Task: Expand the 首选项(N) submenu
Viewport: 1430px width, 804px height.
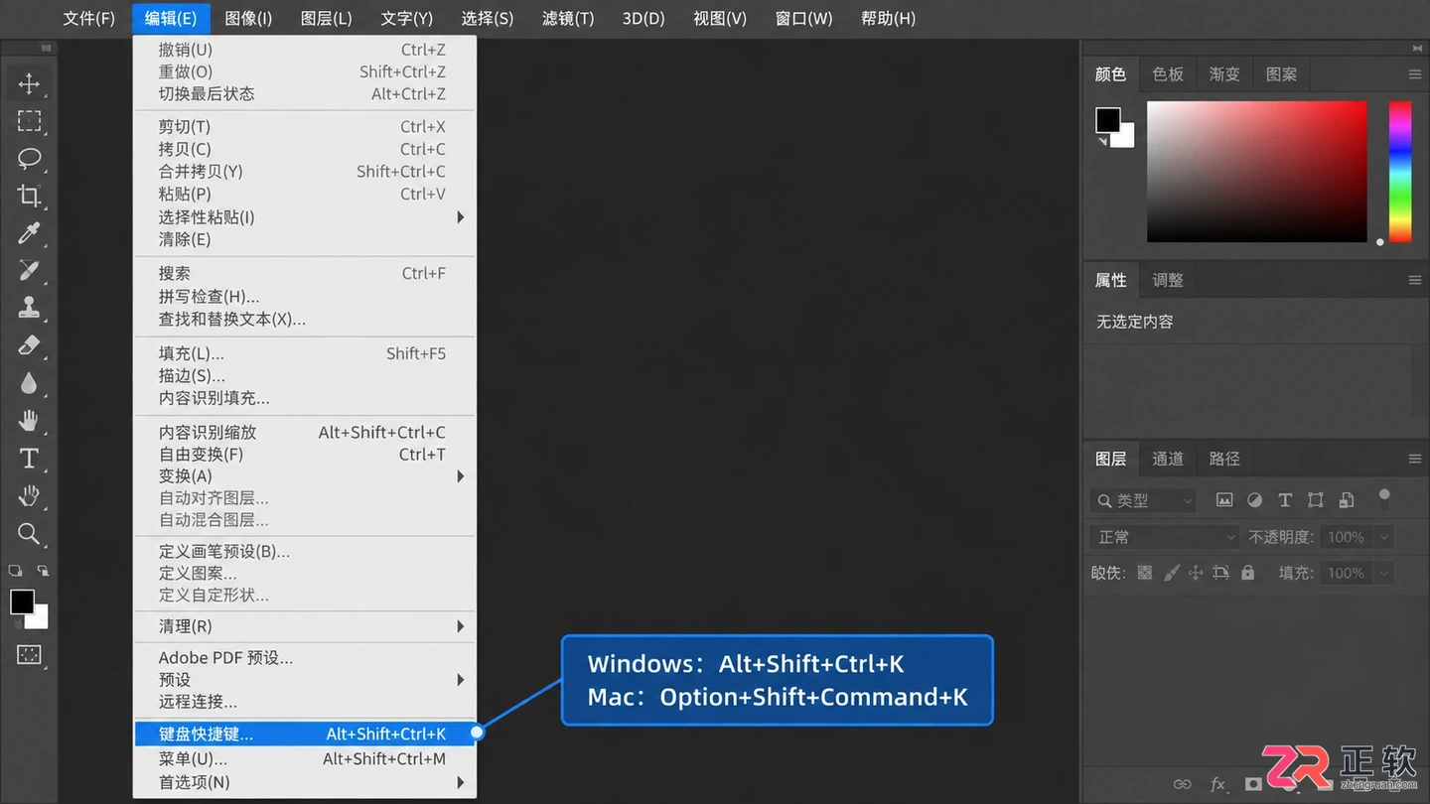Action: coord(305,782)
